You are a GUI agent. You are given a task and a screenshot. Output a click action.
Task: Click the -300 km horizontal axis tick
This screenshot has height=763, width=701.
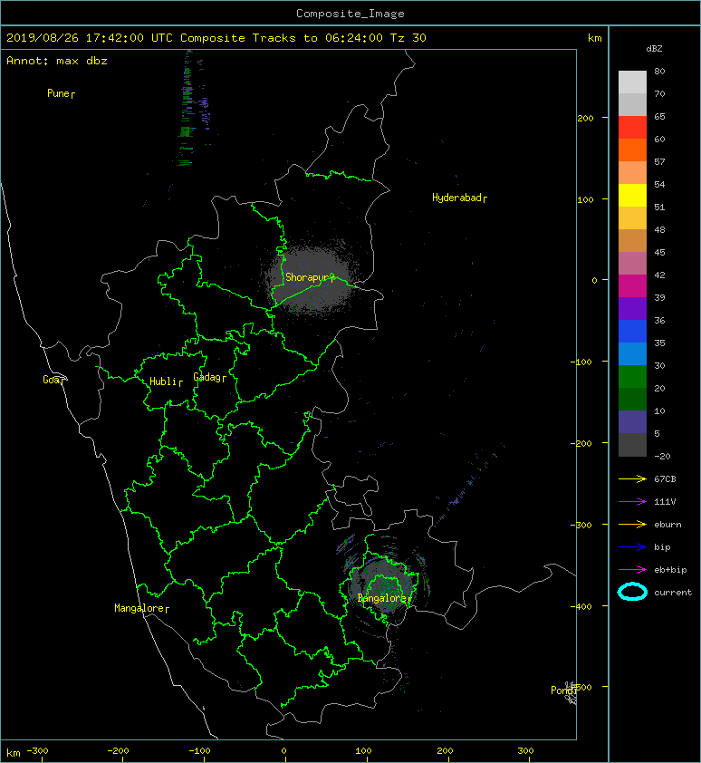click(37, 751)
